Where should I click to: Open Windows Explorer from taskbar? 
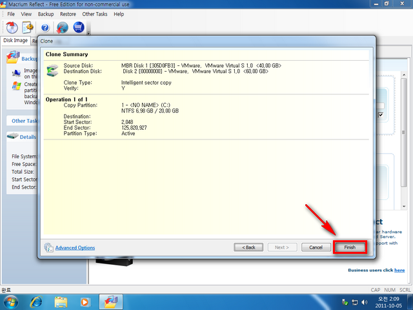pyautogui.click(x=61, y=302)
